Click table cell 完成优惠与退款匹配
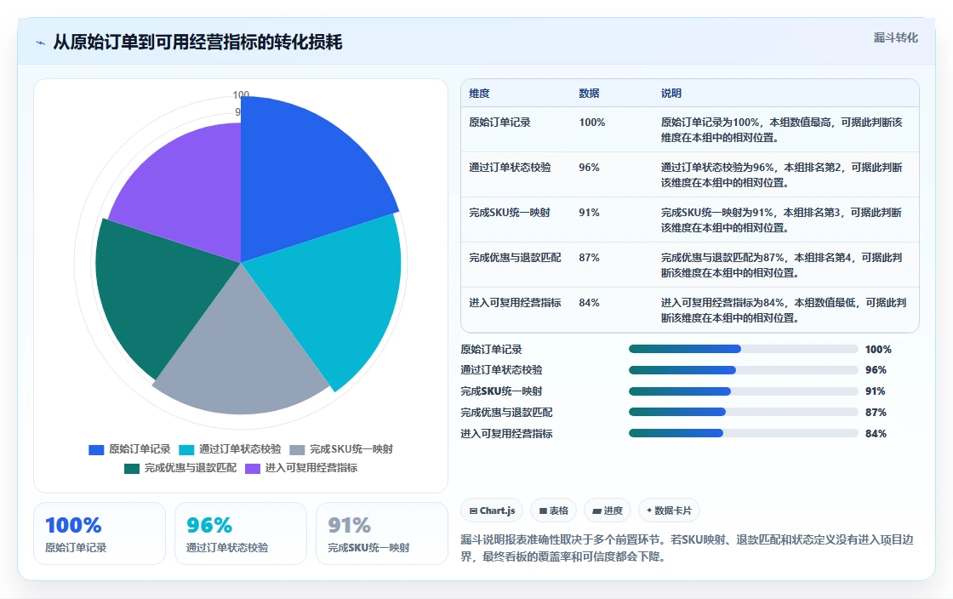This screenshot has width=953, height=599. pos(515,258)
